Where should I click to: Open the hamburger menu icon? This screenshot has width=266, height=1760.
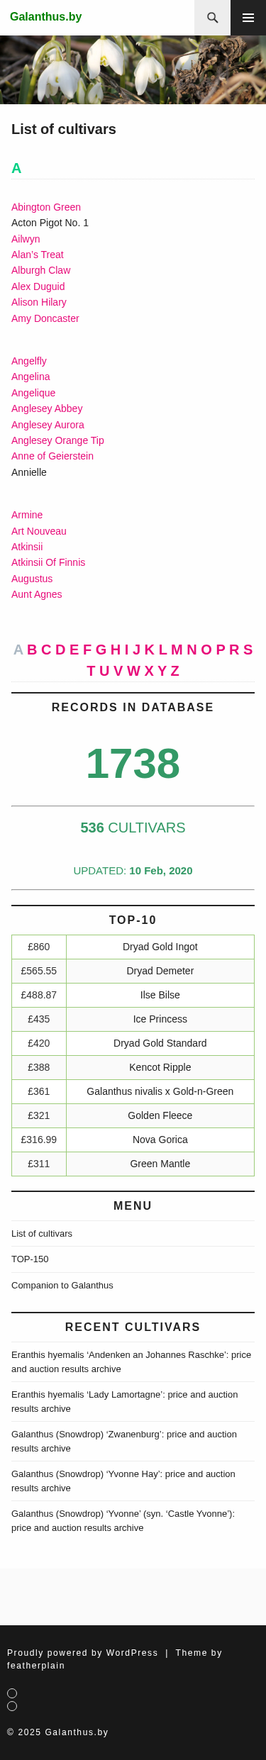[248, 18]
